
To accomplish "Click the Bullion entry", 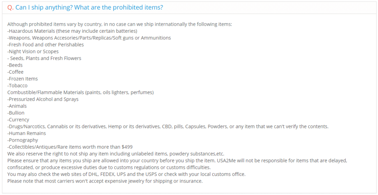I will [x=16, y=113].
